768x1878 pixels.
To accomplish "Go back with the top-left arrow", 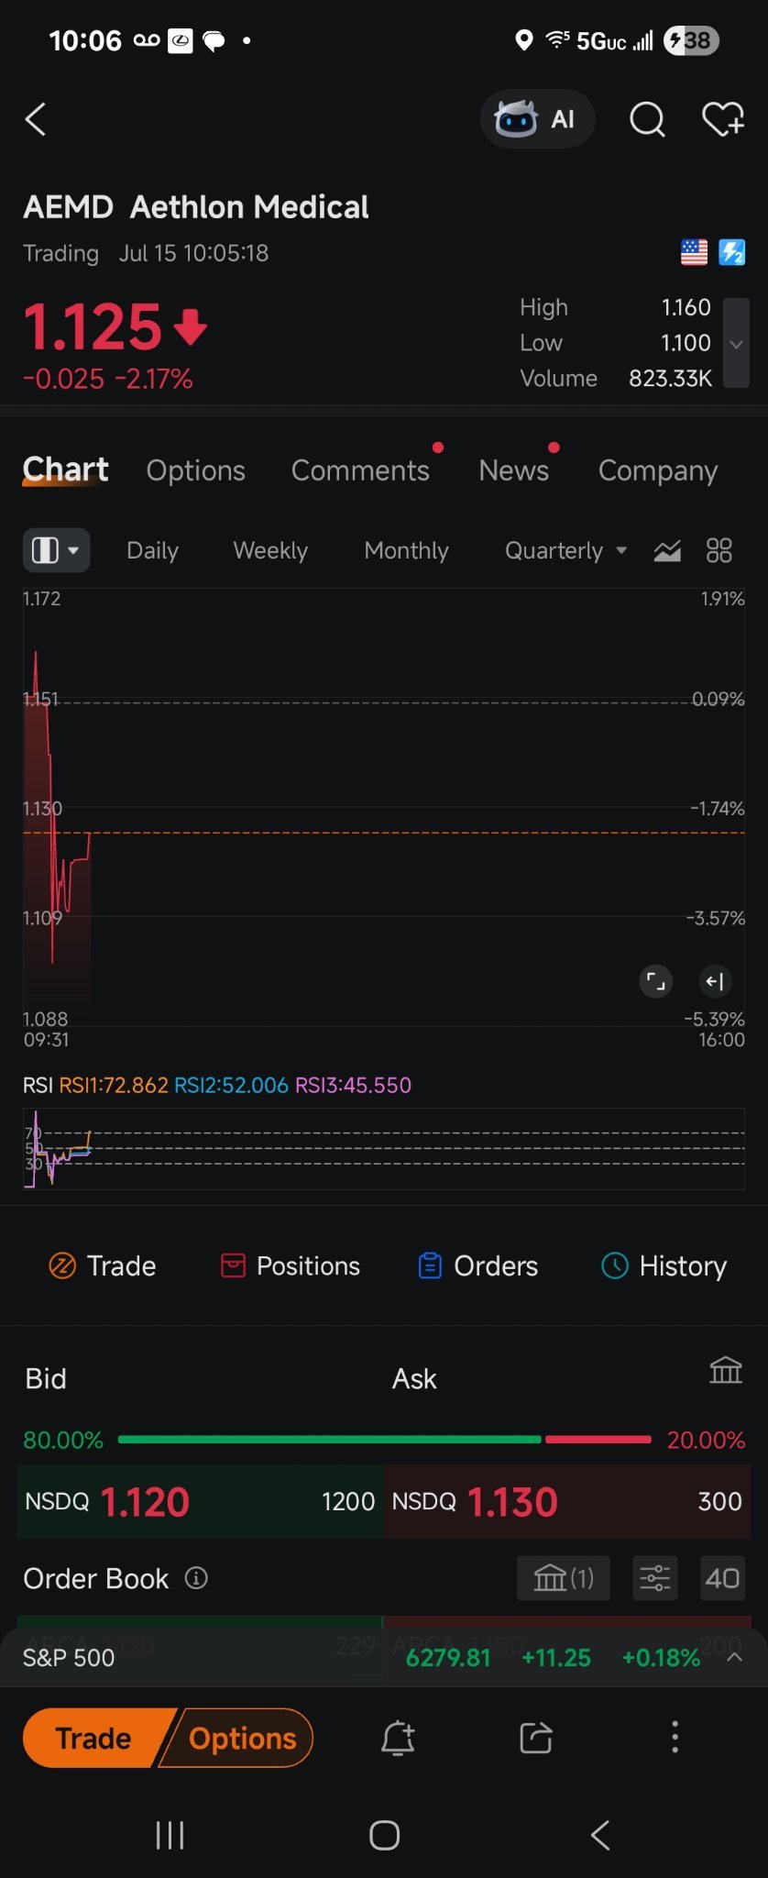I will pos(36,119).
